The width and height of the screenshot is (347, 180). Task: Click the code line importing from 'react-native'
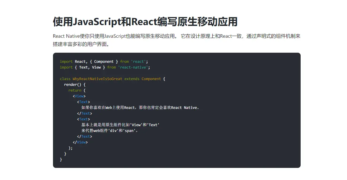click(x=105, y=67)
